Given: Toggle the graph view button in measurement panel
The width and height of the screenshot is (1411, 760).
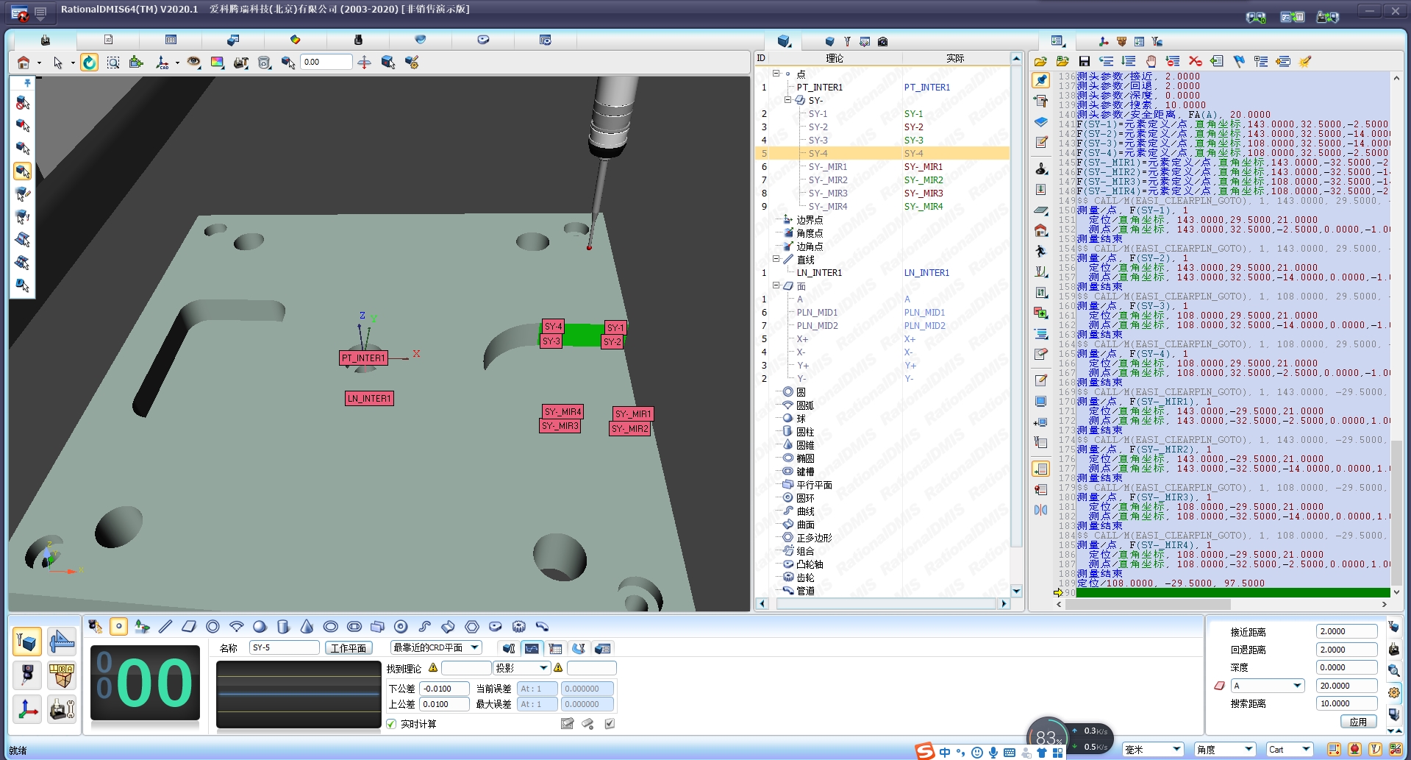Looking at the screenshot, I should pyautogui.click(x=532, y=648).
